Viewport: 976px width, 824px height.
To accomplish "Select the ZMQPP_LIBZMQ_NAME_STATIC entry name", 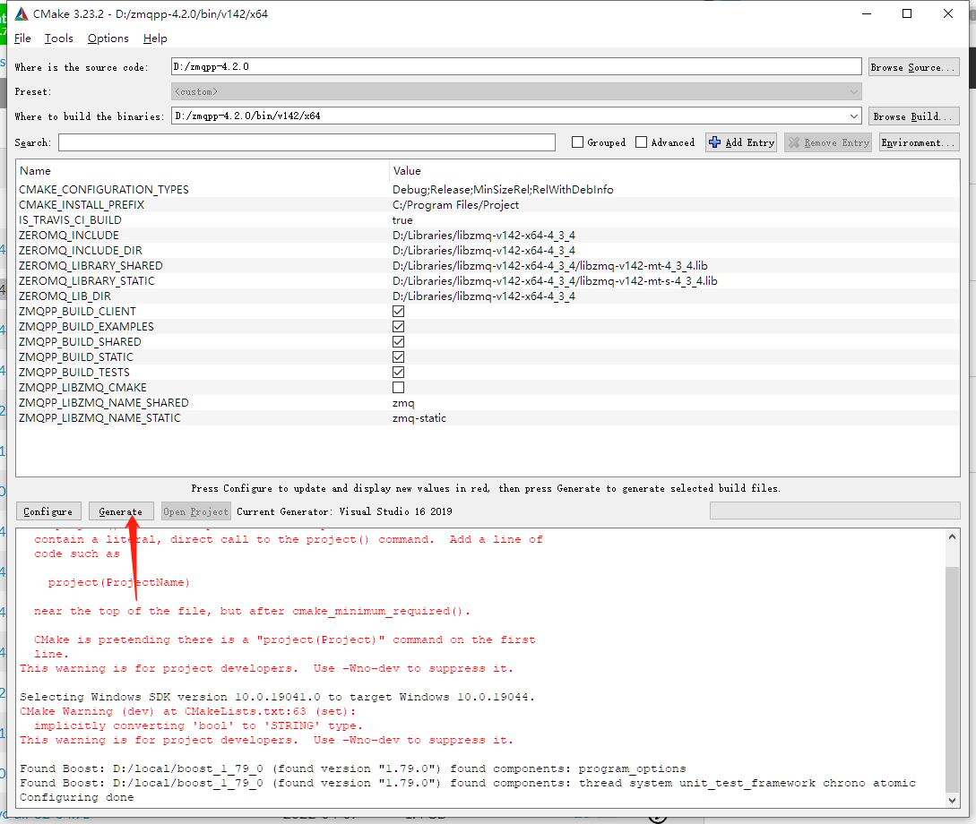I will tap(99, 418).
